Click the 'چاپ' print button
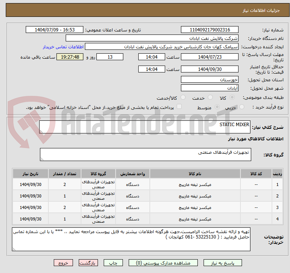Viewport: 290px width, 273px height. [113, 263]
